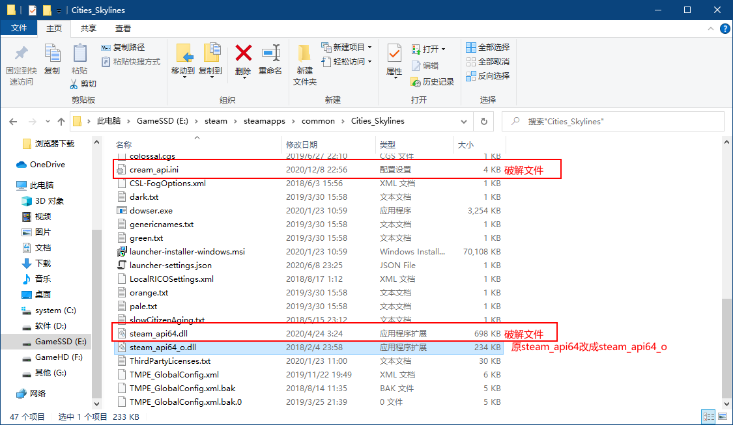Click the search Cities_Skylines input box
The height and width of the screenshot is (425, 733).
pos(613,122)
